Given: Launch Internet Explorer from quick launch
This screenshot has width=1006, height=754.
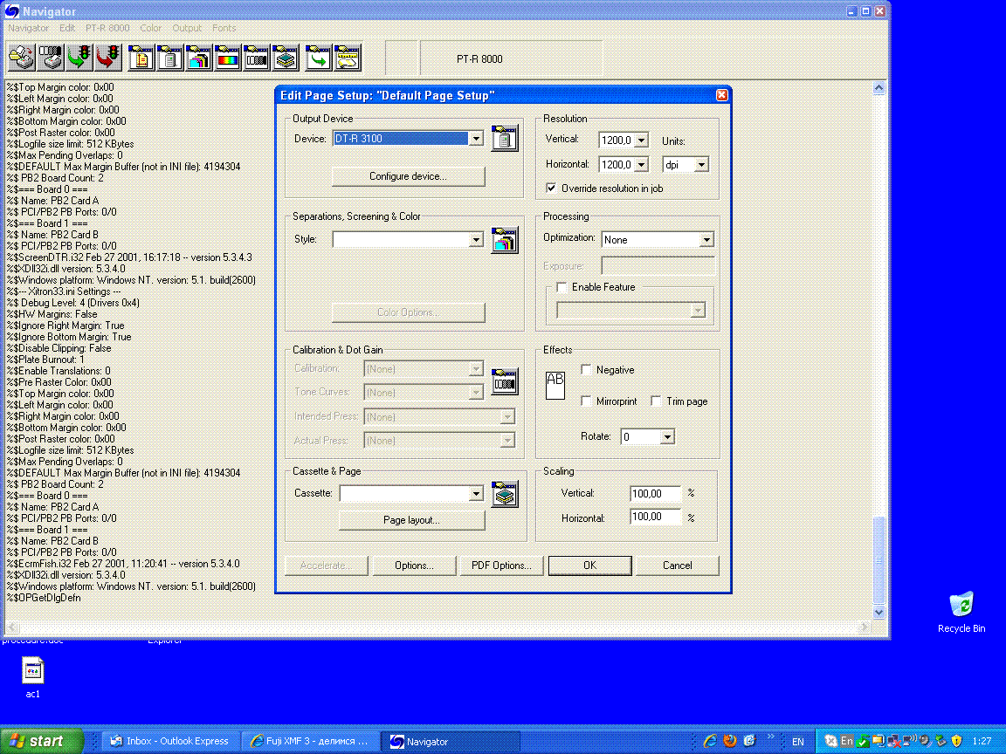Looking at the screenshot, I should (x=710, y=741).
